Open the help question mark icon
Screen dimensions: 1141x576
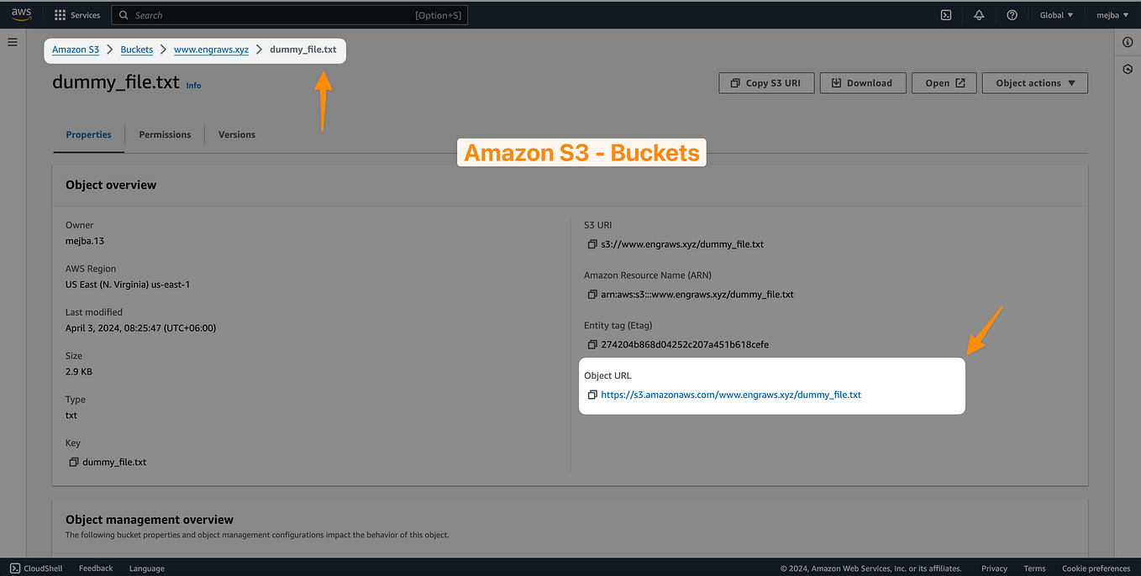[1012, 14]
